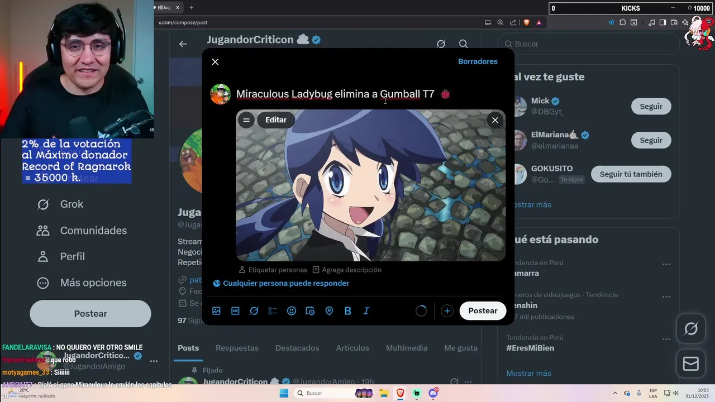Image resolution: width=715 pixels, height=402 pixels.
Task: Toggle the browser sidebar panel icon
Action: 662,22
